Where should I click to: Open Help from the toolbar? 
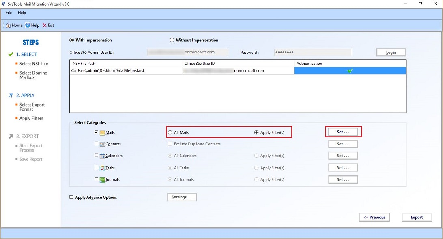point(32,25)
